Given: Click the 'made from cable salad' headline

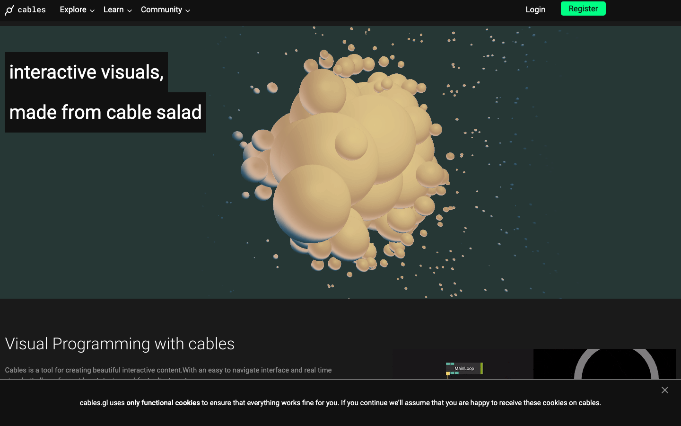Looking at the screenshot, I should click(105, 112).
